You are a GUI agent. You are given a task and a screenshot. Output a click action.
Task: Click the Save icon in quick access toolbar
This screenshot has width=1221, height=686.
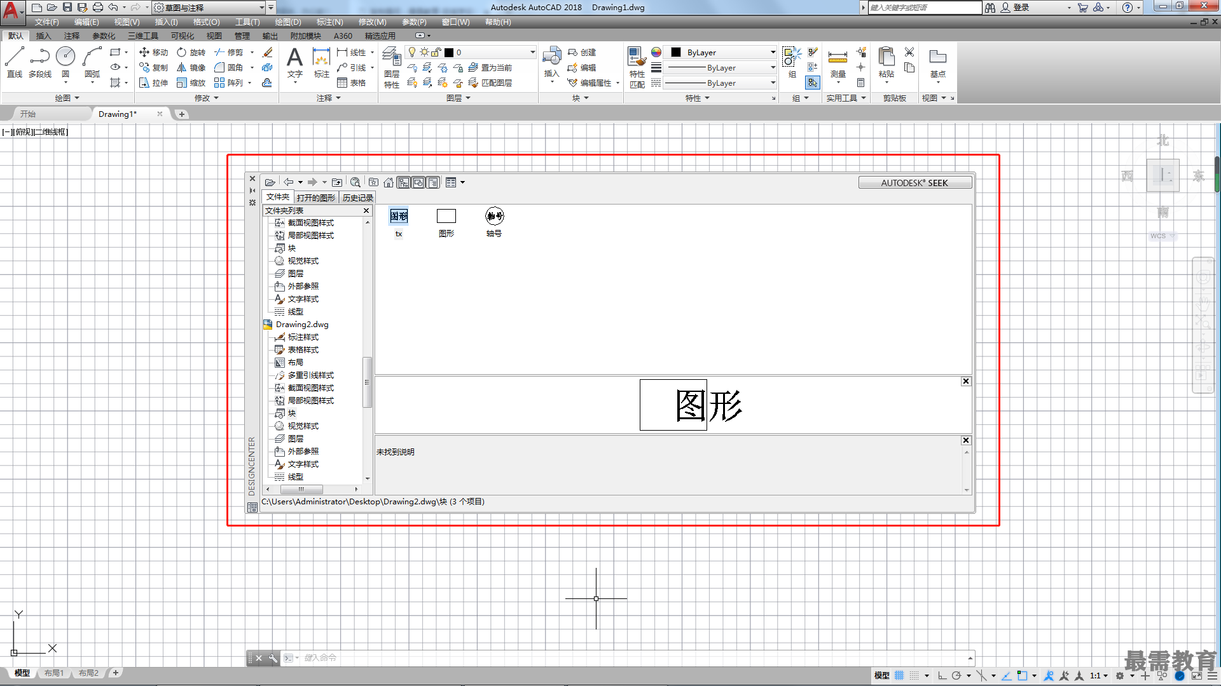67,8
